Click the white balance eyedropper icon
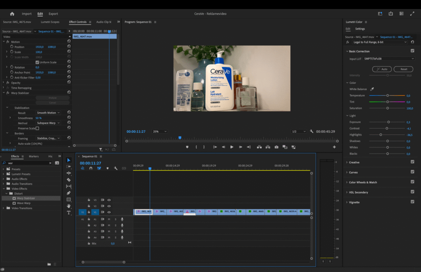Screen dimensions: 421x272 (x=372, y=89)
